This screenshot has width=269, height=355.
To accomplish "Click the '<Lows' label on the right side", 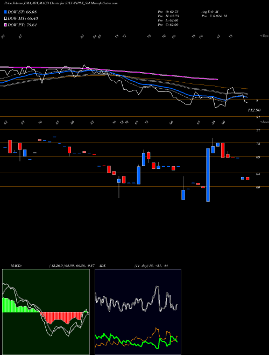I will (x=265, y=122).
